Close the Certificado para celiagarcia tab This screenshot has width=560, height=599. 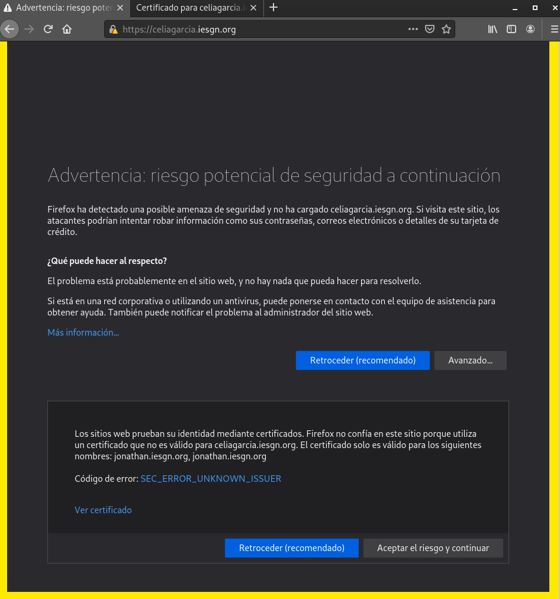coord(254,8)
